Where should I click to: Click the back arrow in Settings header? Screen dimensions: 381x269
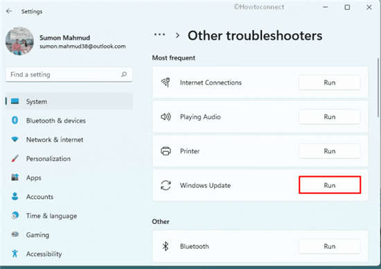tap(9, 11)
